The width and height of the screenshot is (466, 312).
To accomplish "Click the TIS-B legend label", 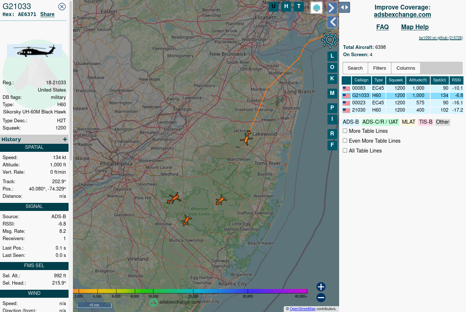I will coord(426,122).
